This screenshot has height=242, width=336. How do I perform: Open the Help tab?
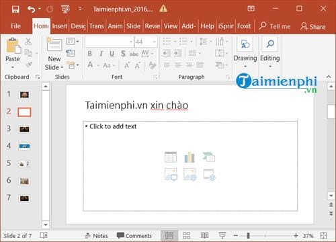(207, 26)
